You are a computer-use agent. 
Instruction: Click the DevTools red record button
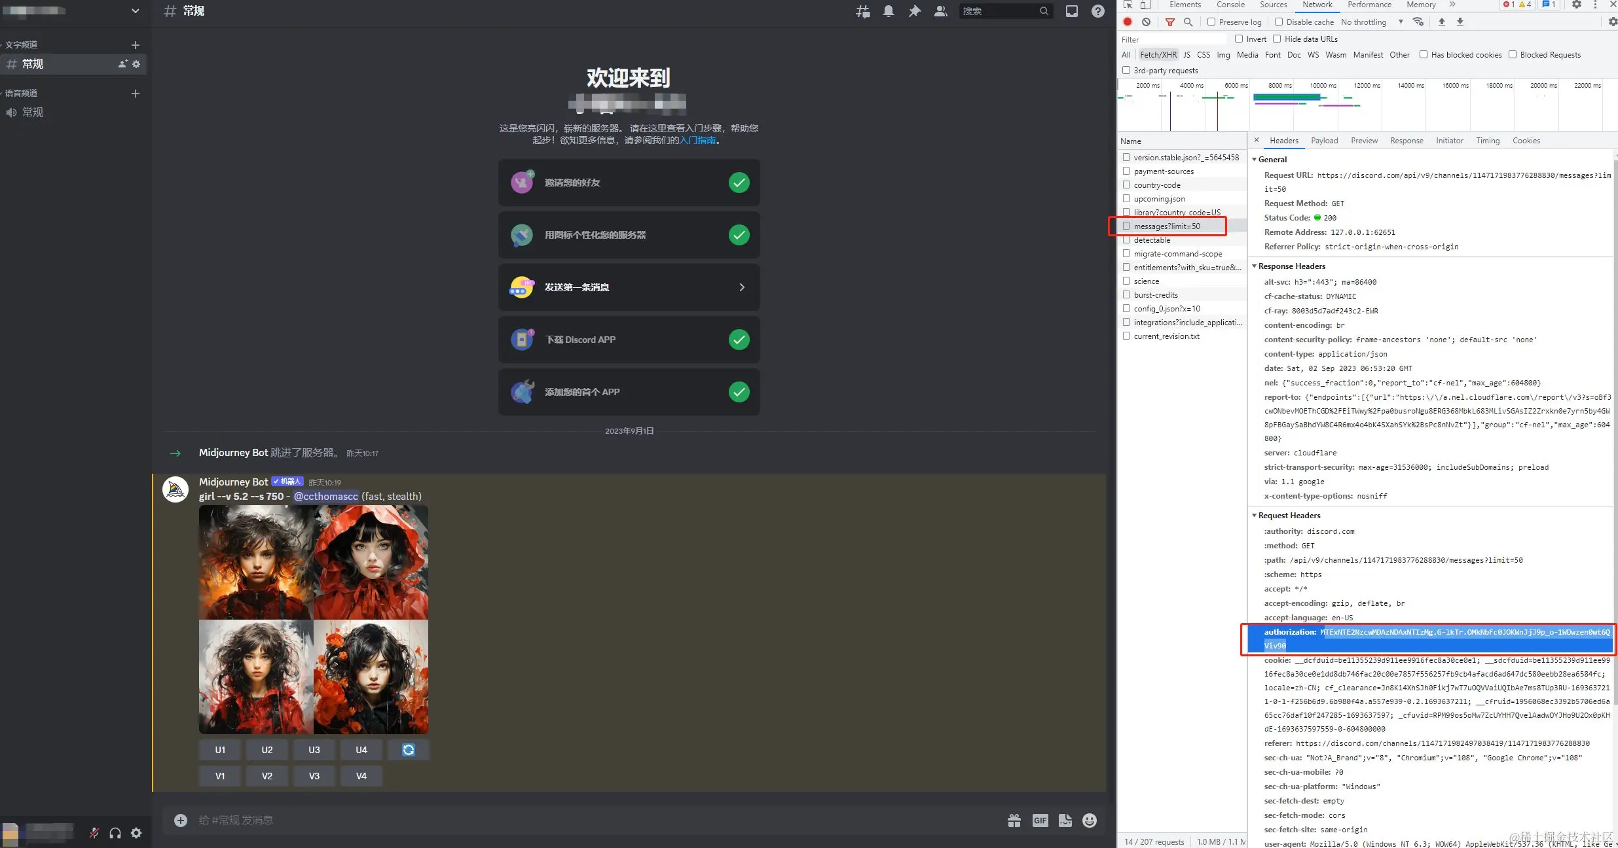pyautogui.click(x=1128, y=22)
